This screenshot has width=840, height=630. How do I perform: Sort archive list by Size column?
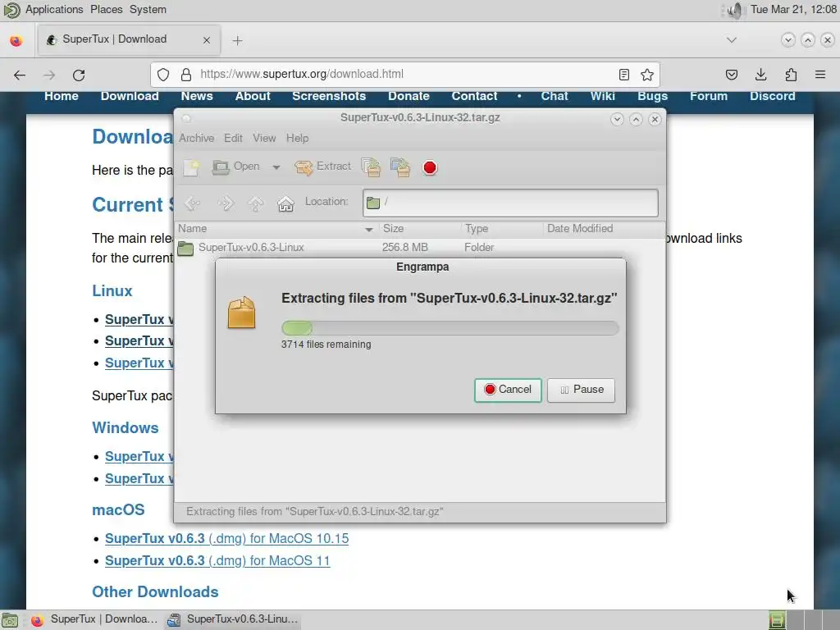coord(420,229)
